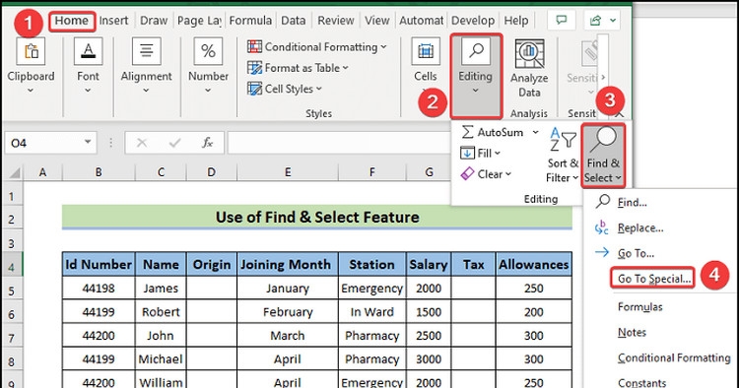The image size is (739, 388).
Task: Choose Find... from the dropdown menu
Action: 632,203
